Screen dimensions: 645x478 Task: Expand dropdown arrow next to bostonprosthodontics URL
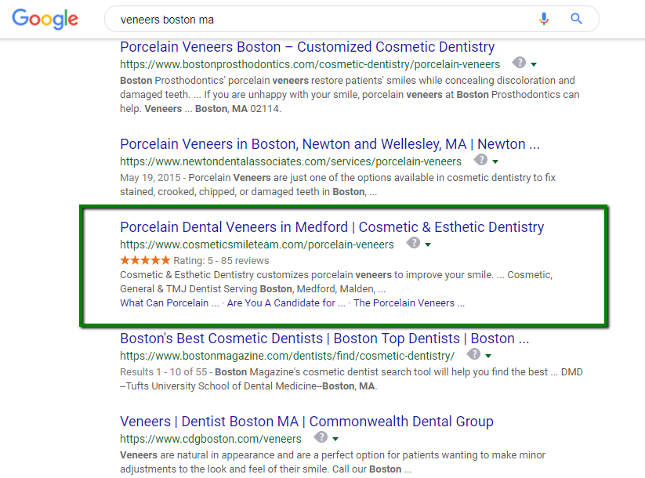tap(534, 64)
